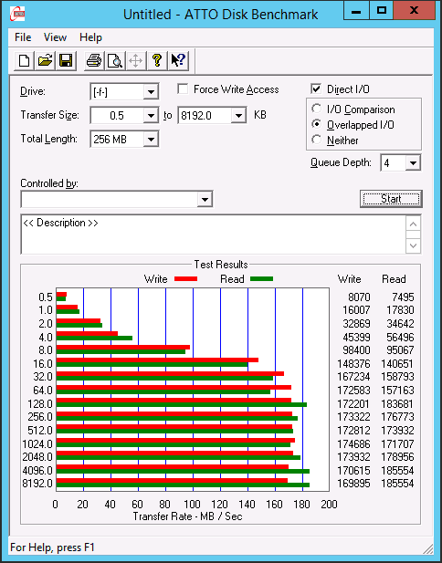Viewport: 442px width, 563px height.
Task: Open the Queue Depth dropdown
Action: click(414, 163)
